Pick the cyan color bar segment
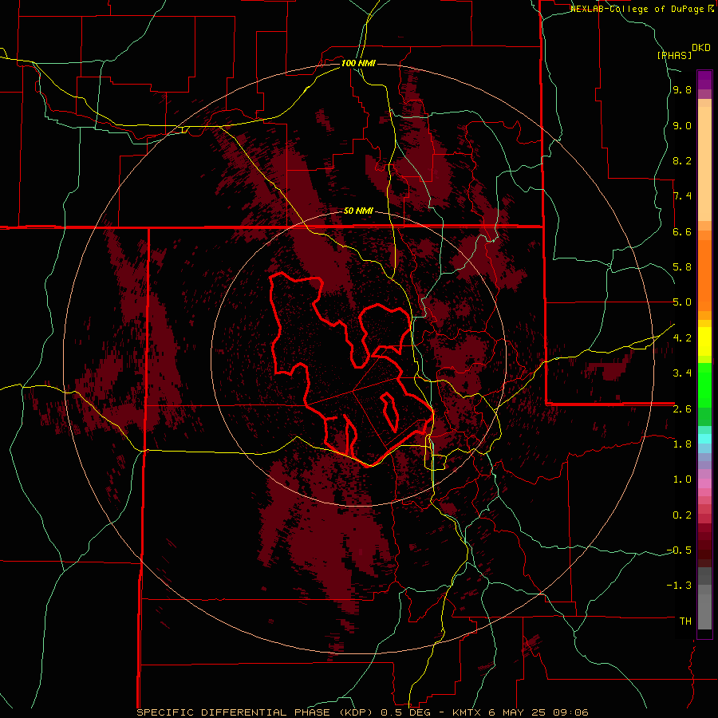This screenshot has width=718, height=718. point(704,438)
